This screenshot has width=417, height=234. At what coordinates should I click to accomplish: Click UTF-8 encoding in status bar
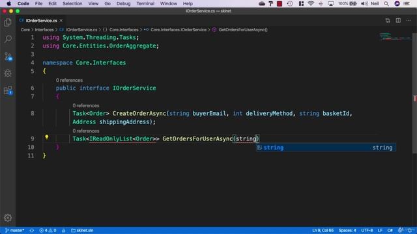tap(367, 230)
